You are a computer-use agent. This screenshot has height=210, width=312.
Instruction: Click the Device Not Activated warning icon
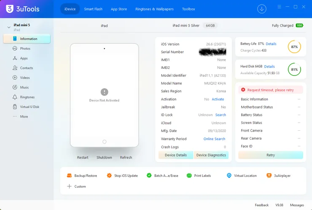coord(104,92)
